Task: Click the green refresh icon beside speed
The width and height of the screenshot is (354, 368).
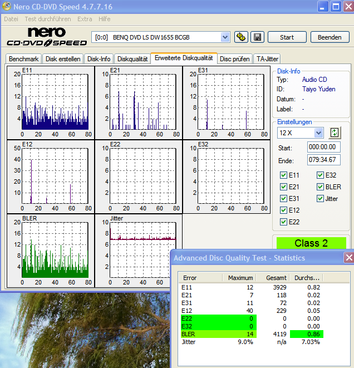Action: click(x=335, y=133)
